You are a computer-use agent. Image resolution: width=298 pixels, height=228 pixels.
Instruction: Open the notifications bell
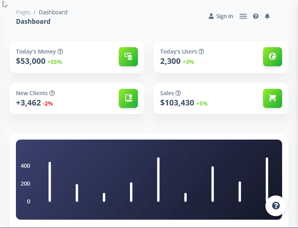coord(267,16)
